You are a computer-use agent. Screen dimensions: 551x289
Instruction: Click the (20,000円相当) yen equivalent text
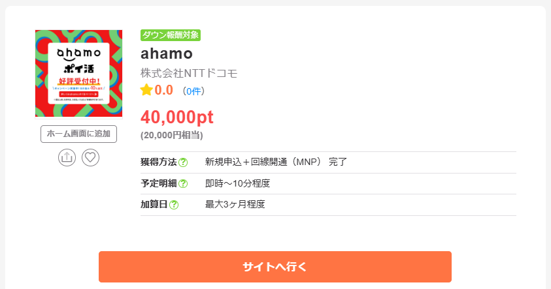pos(172,136)
